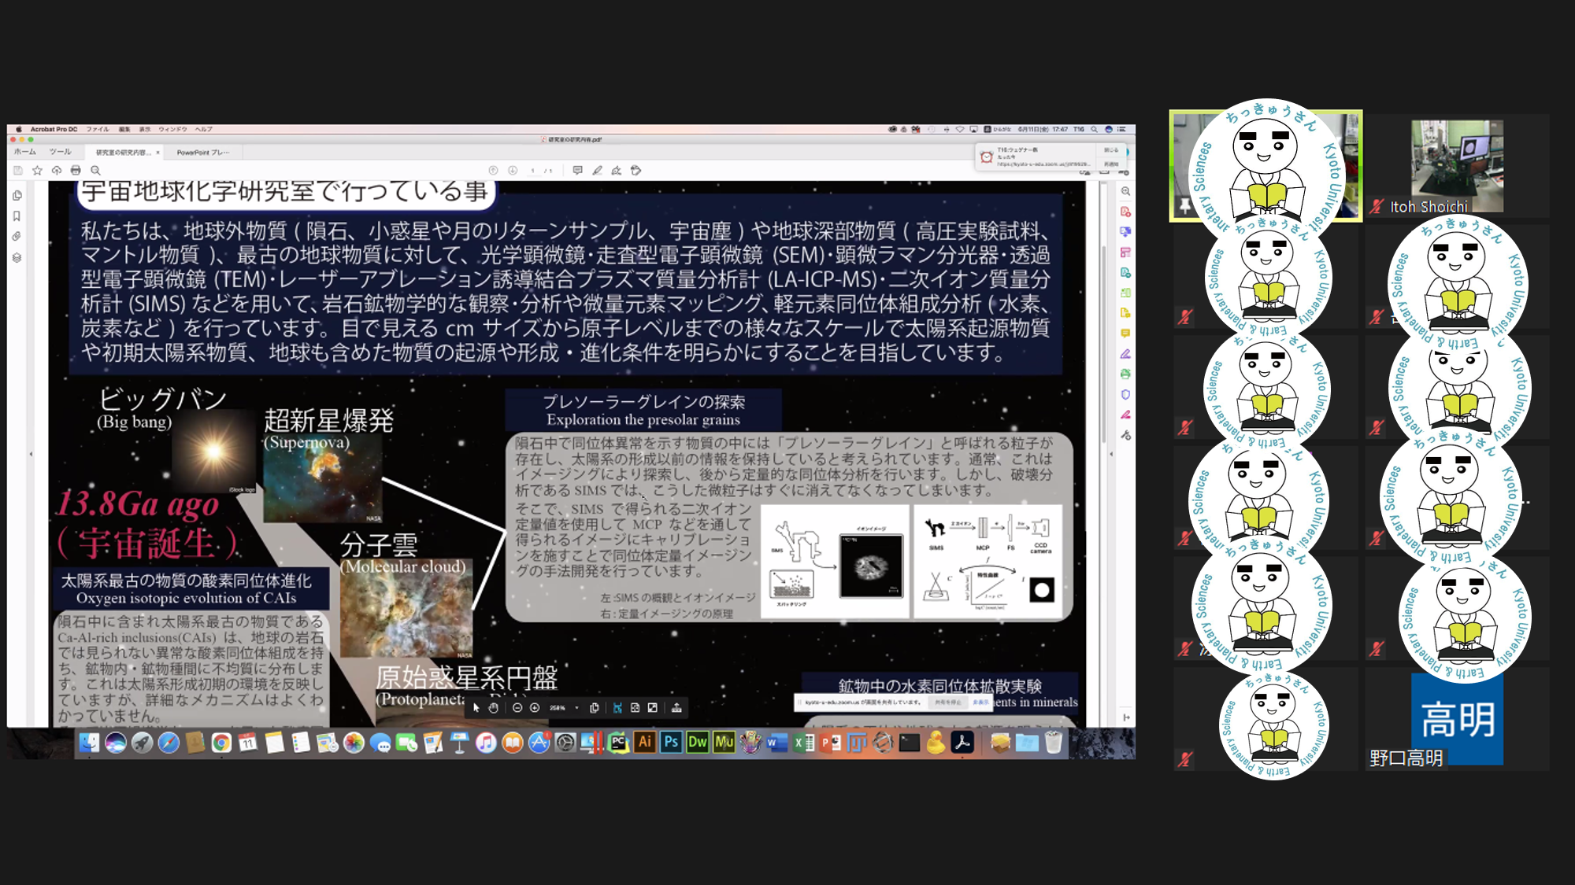
Task: Stop sharing via the screen-share notification button
Action: (x=947, y=702)
